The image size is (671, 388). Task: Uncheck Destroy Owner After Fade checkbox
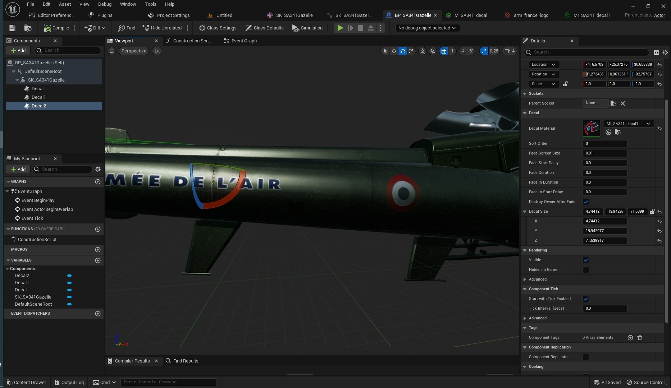click(x=586, y=202)
